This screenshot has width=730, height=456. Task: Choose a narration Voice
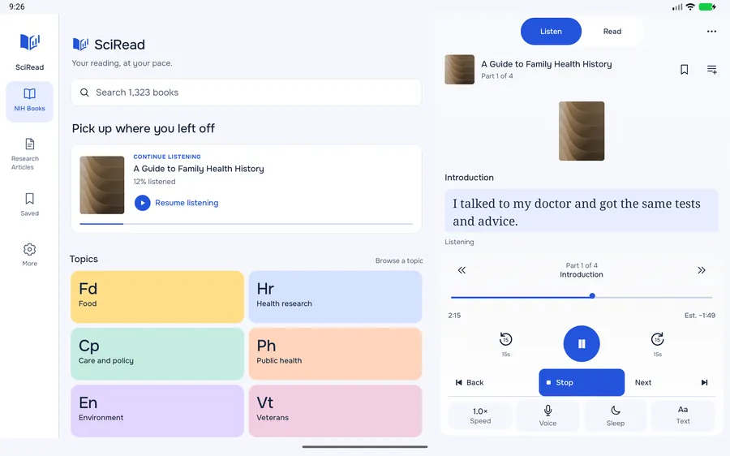547,415
